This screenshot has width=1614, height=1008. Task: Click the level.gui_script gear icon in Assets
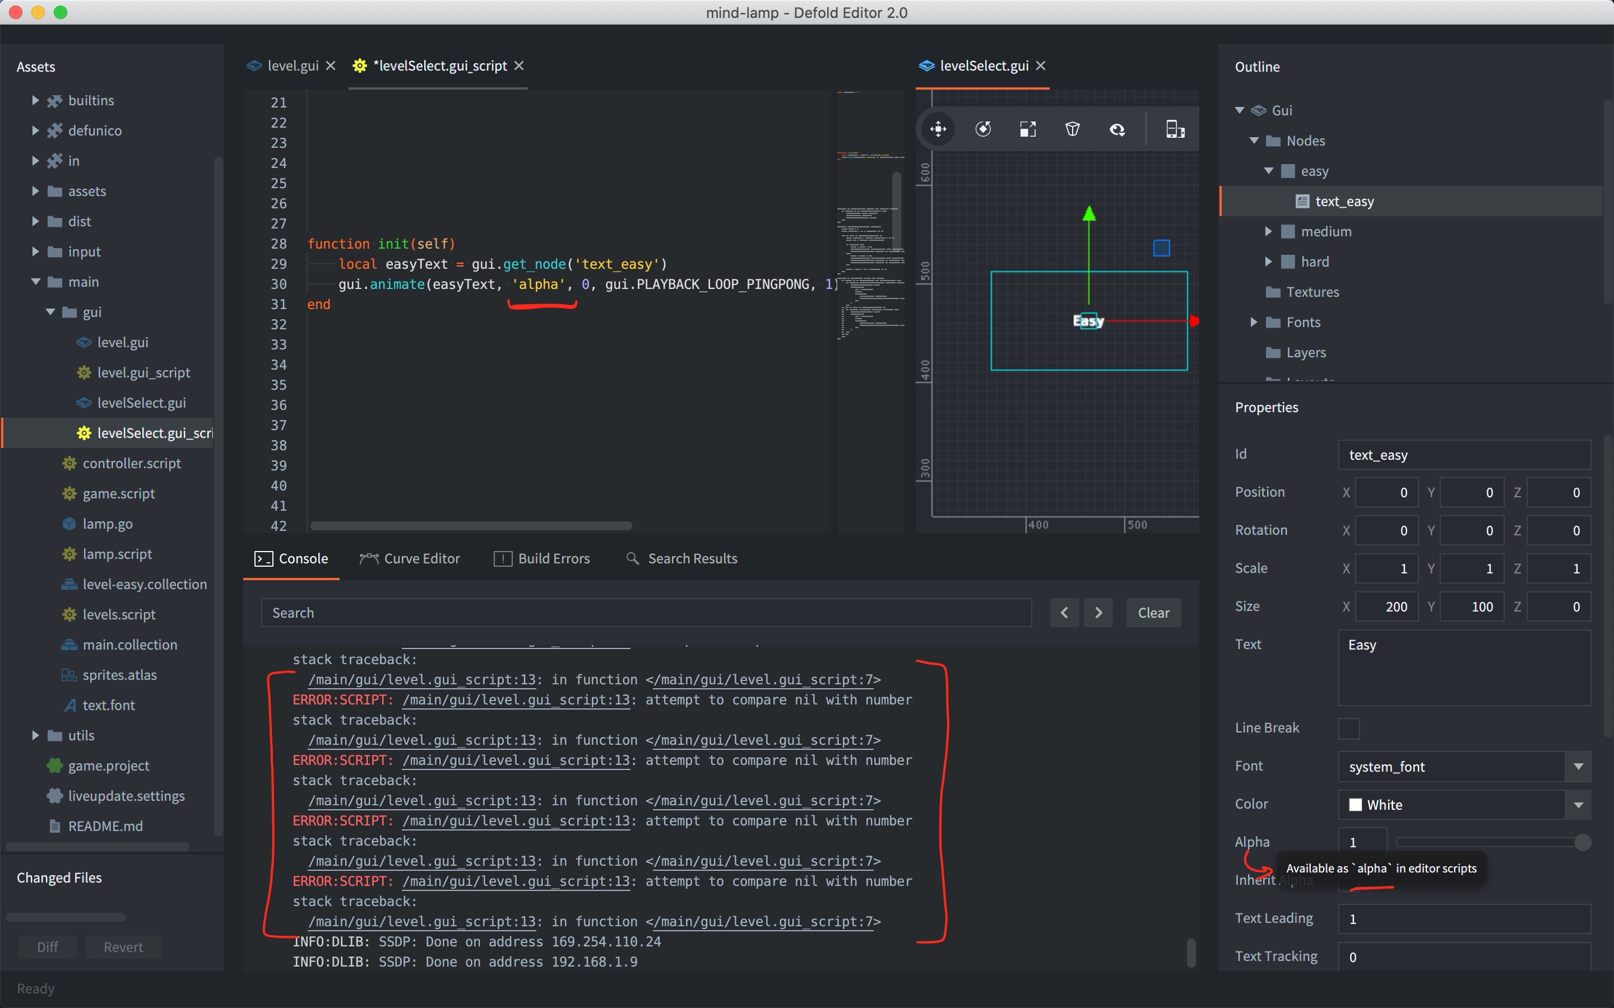coord(84,372)
